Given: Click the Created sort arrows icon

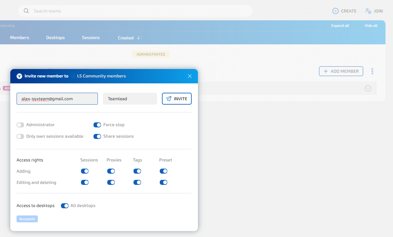Looking at the screenshot, I should tap(139, 38).
